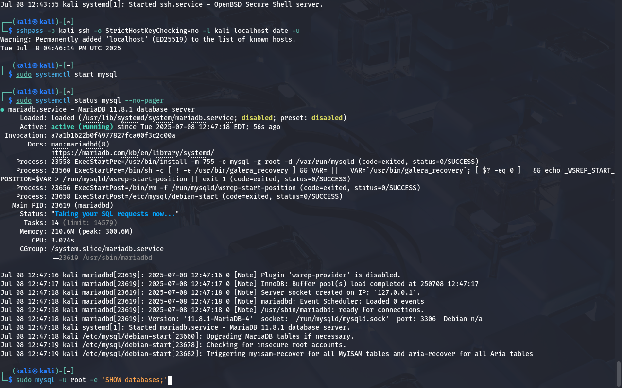Click the "Server socket created on IP: '127.0.0.1'" log
The height and width of the screenshot is (388, 622).
pyautogui.click(x=210, y=292)
